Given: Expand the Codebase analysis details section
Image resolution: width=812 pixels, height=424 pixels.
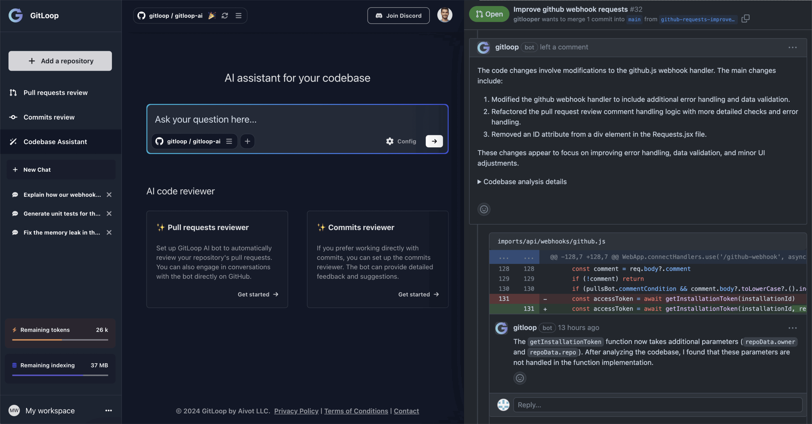Looking at the screenshot, I should coord(522,181).
